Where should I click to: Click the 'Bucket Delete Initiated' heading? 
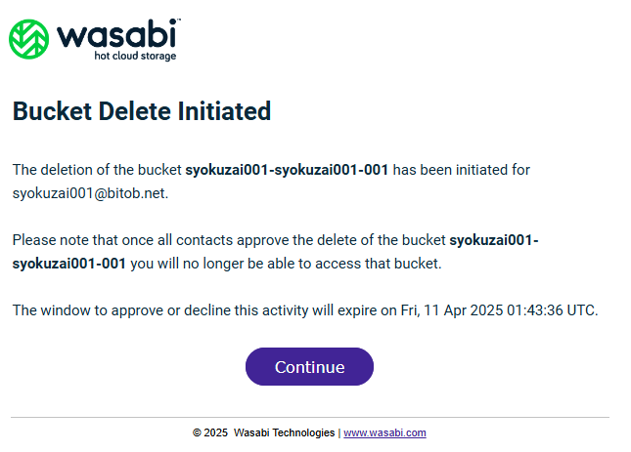(142, 110)
